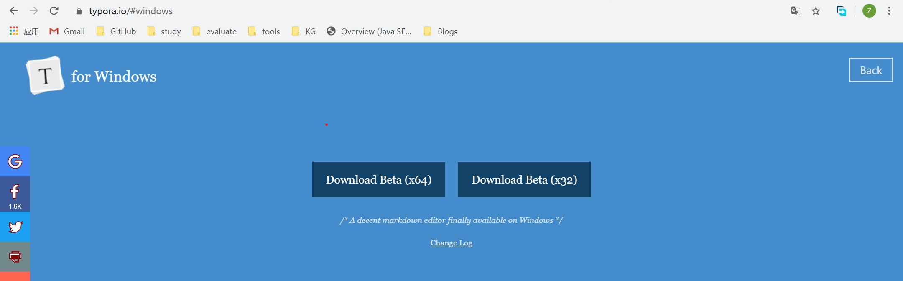903x281 pixels.
Task: Click the browser forward arrow
Action: pos(34,11)
